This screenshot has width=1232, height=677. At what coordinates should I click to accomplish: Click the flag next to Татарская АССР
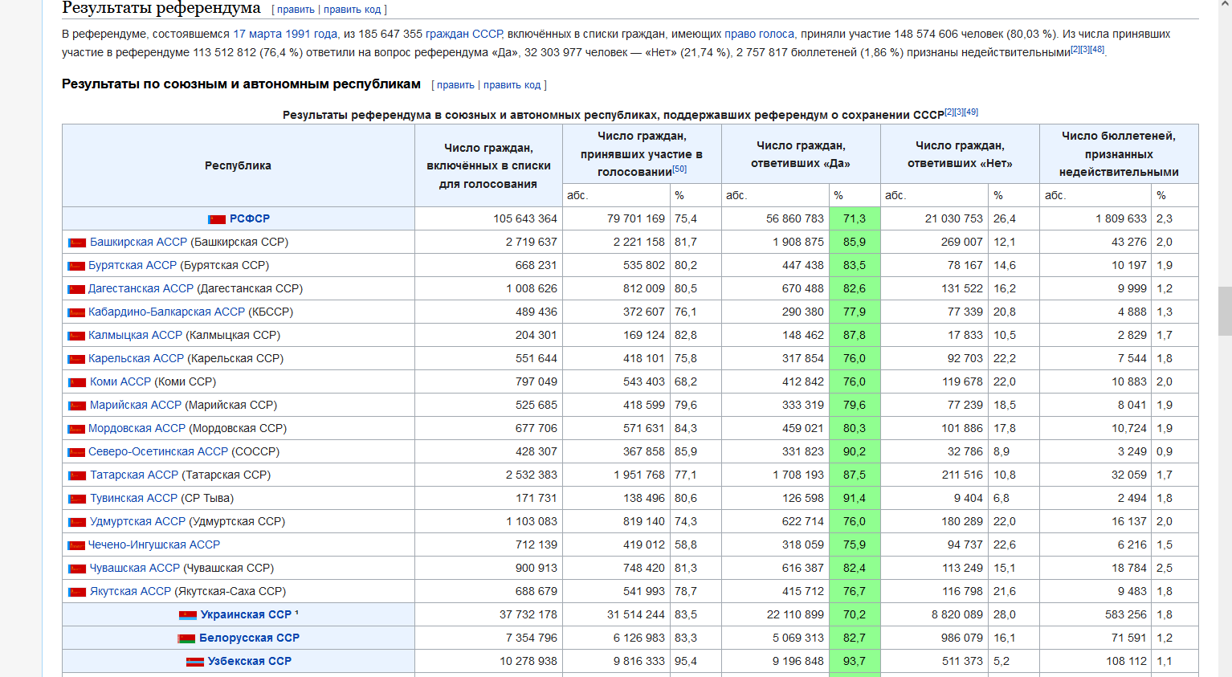[x=77, y=475]
